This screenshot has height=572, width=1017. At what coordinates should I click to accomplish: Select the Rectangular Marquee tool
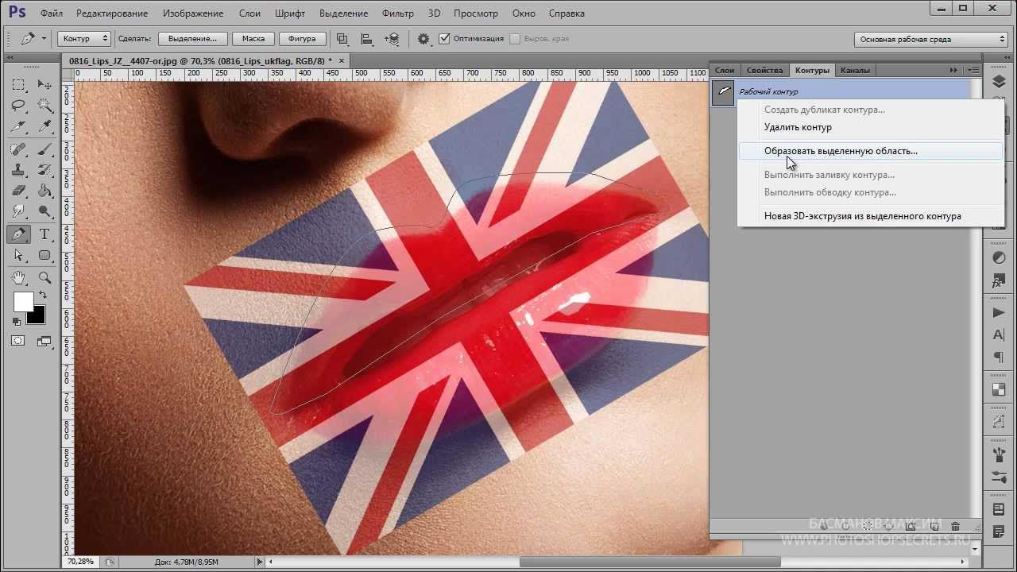tap(19, 85)
